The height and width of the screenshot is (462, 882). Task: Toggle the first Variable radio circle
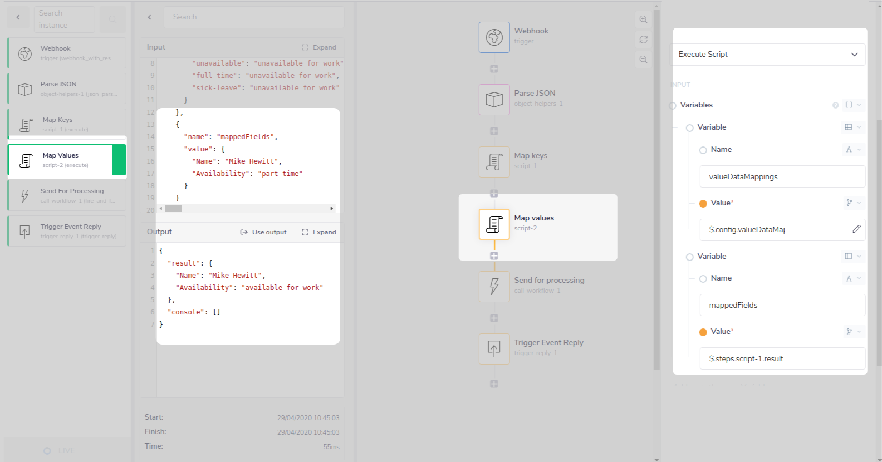coord(689,127)
